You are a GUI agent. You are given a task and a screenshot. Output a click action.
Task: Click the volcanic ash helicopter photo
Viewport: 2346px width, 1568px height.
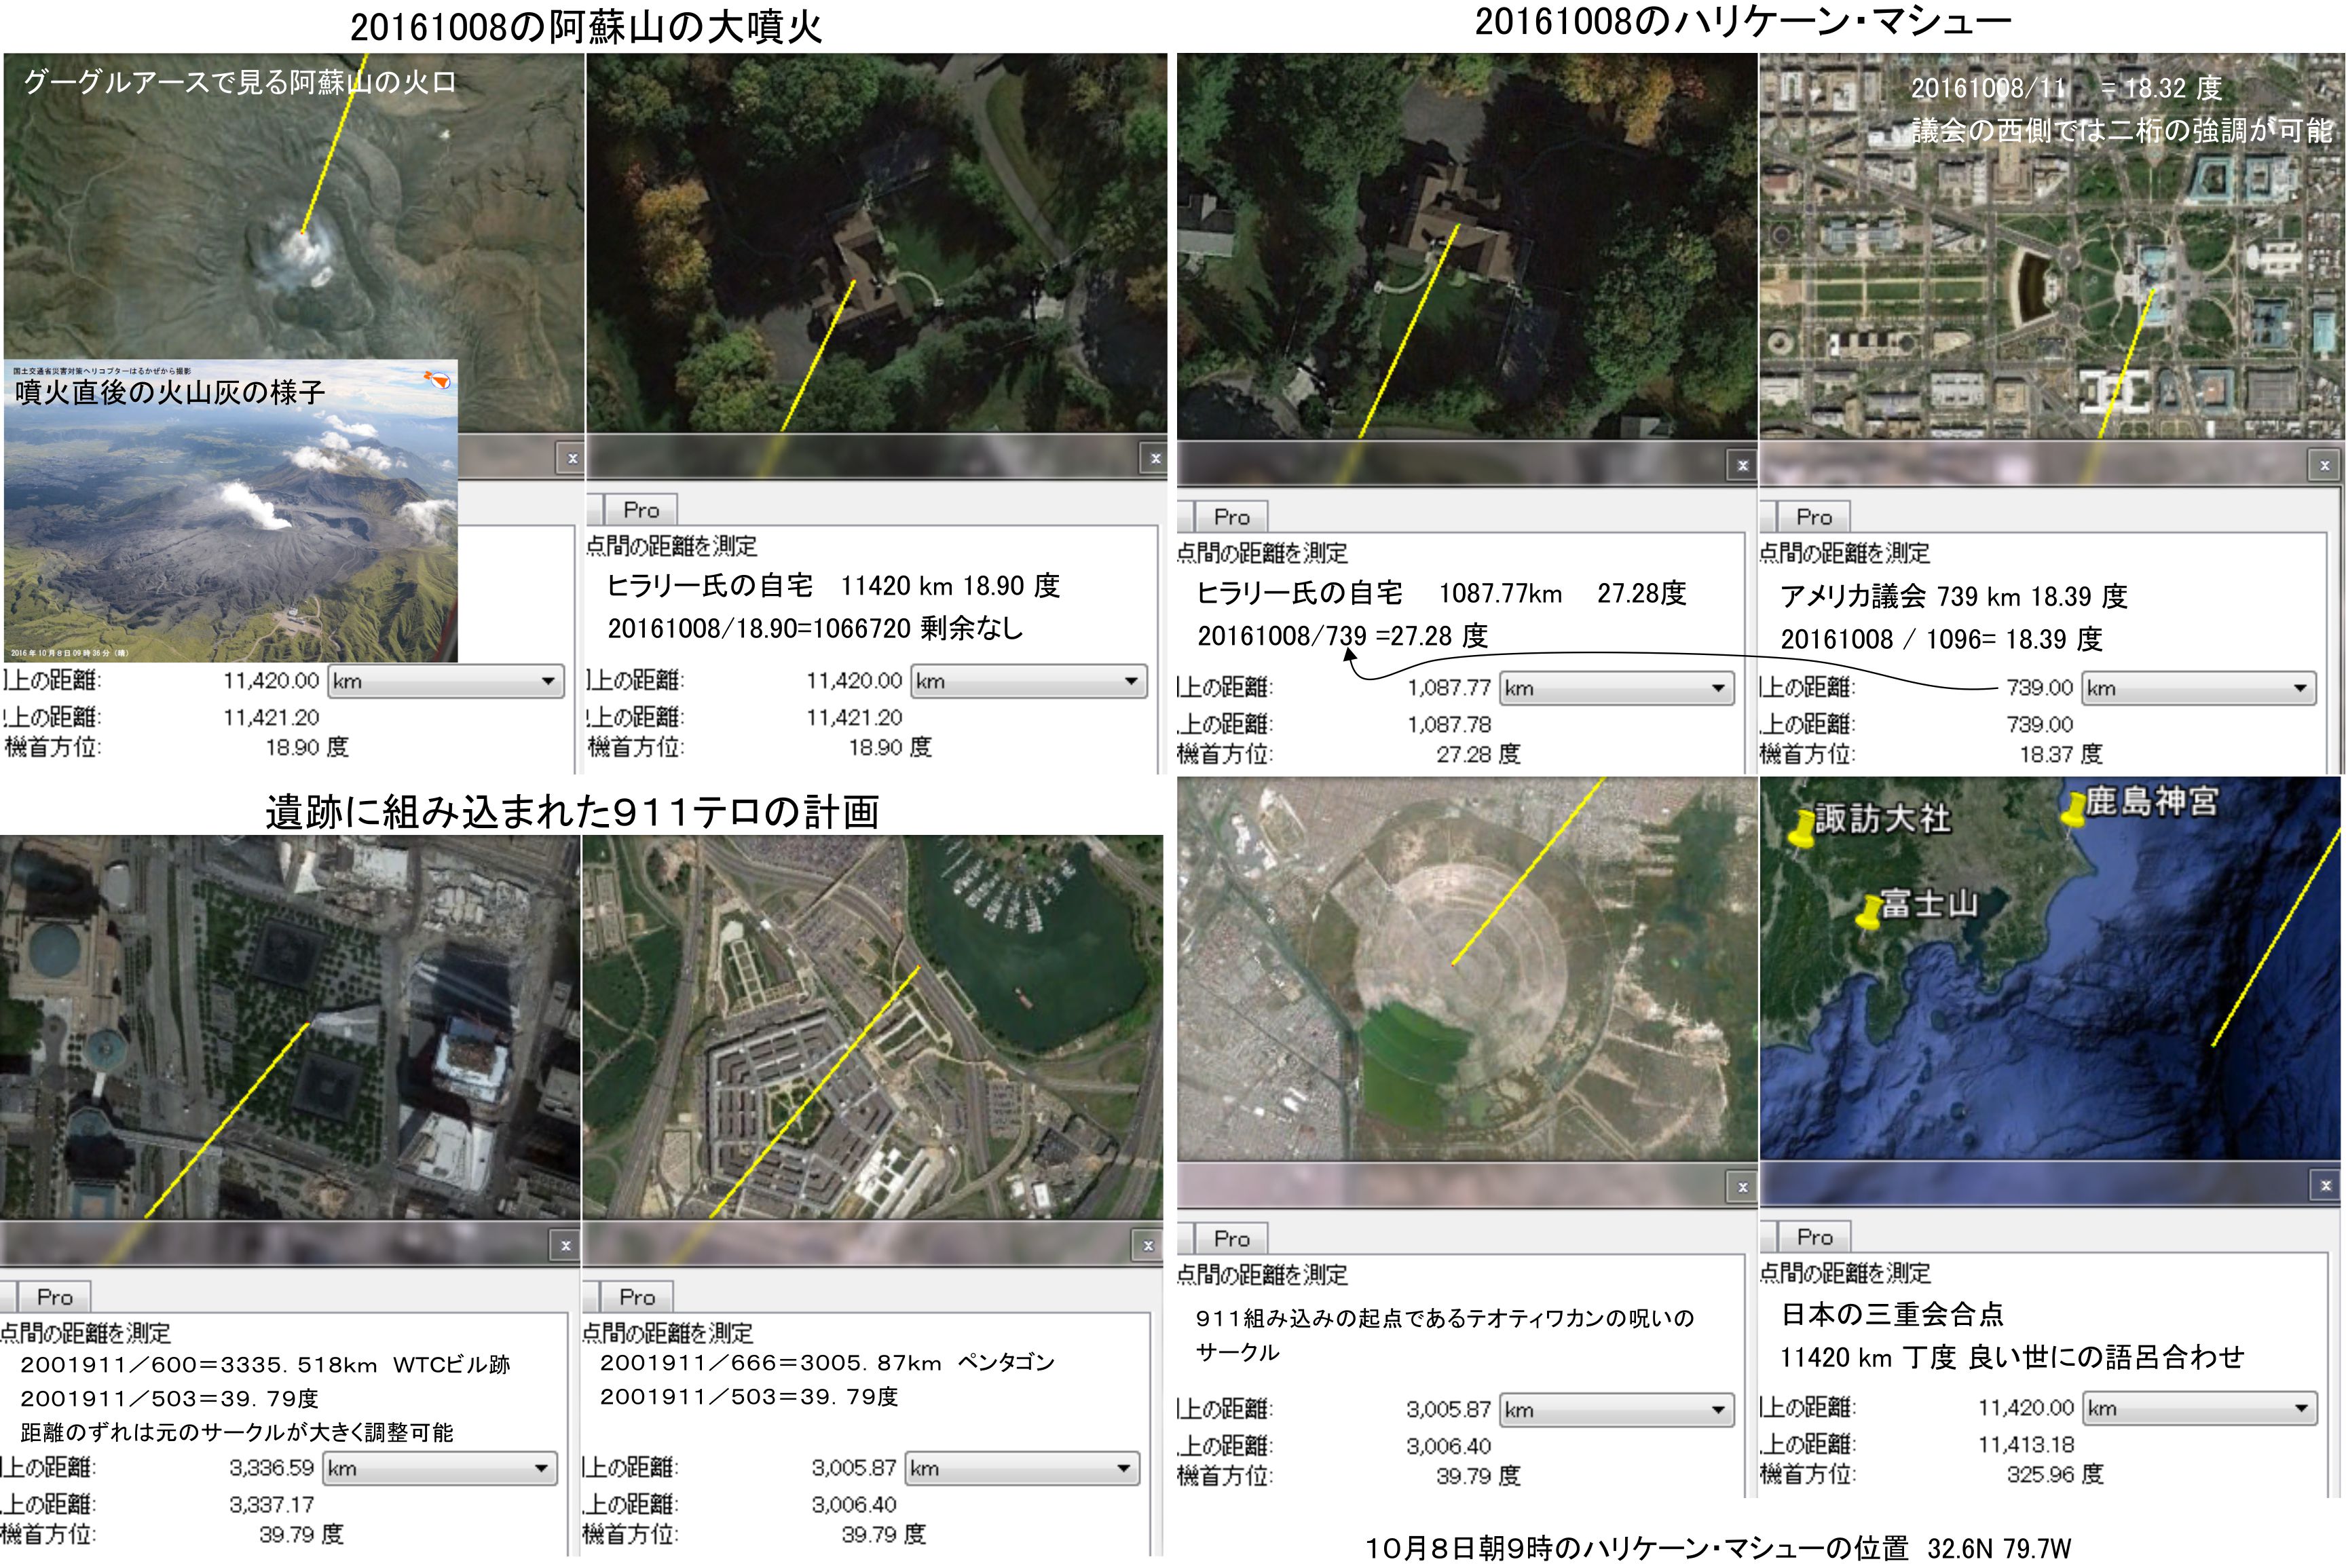[231, 511]
